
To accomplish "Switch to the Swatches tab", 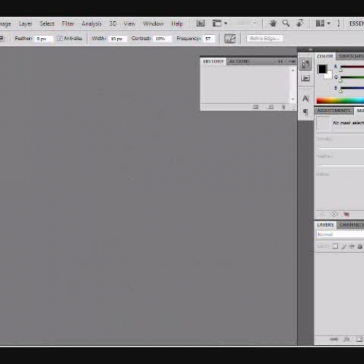I will click(x=350, y=56).
